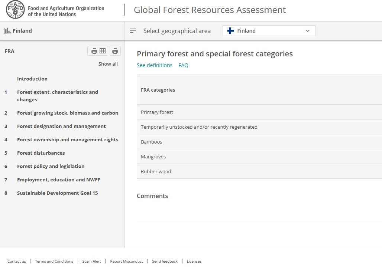Click the Primary forest table row
The width and height of the screenshot is (382, 273).
click(x=157, y=112)
